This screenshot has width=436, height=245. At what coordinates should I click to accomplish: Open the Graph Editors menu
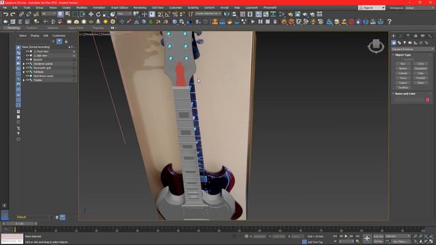120,7
